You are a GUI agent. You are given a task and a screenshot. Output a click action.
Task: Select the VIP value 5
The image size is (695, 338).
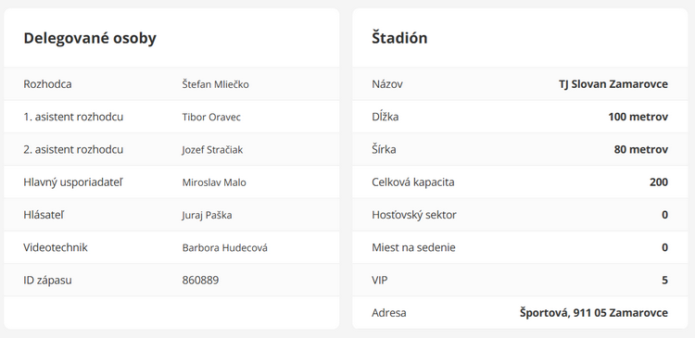tap(664, 281)
